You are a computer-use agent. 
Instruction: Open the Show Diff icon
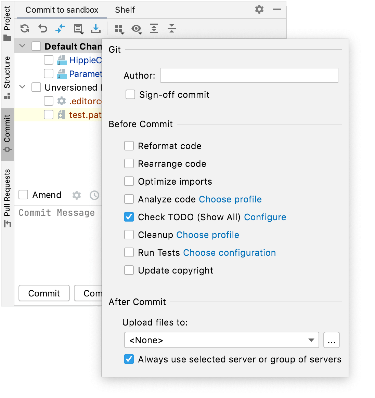click(x=78, y=29)
